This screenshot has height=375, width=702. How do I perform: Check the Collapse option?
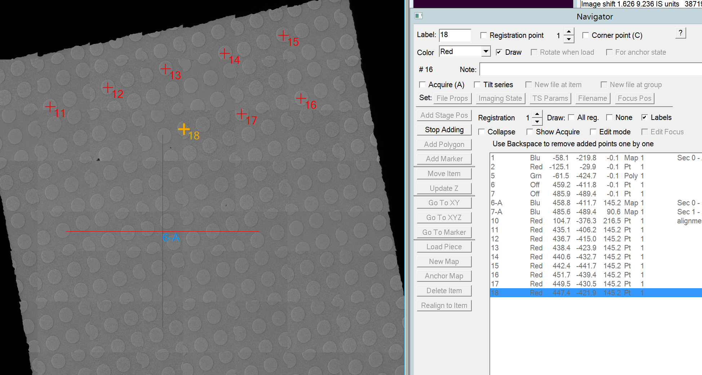(481, 132)
